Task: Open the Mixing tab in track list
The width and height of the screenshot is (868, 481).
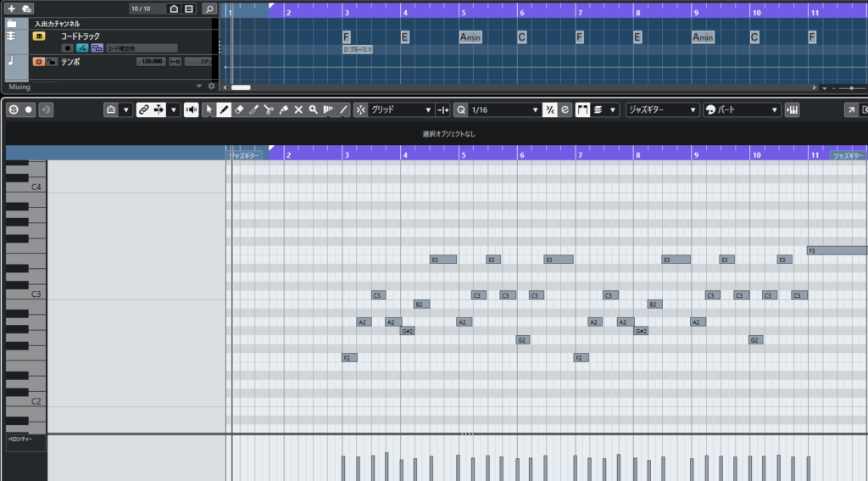Action: pyautogui.click(x=19, y=87)
